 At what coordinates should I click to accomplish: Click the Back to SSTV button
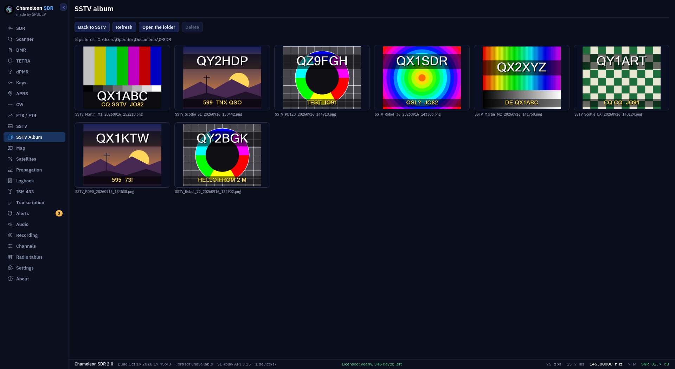92,27
